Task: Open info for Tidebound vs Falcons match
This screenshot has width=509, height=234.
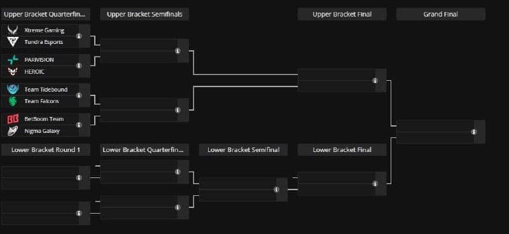Action: [78, 95]
